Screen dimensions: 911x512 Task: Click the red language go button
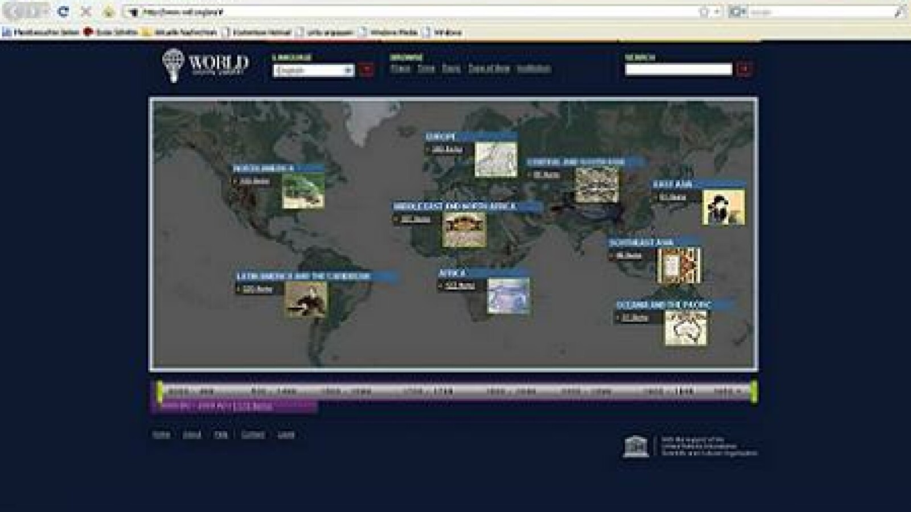[x=367, y=70]
